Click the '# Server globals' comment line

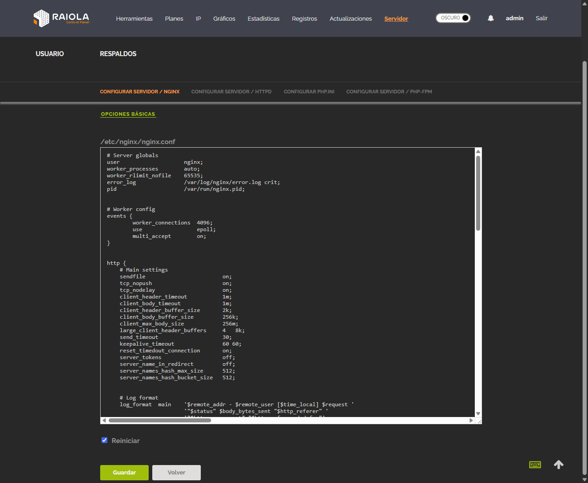tap(133, 155)
